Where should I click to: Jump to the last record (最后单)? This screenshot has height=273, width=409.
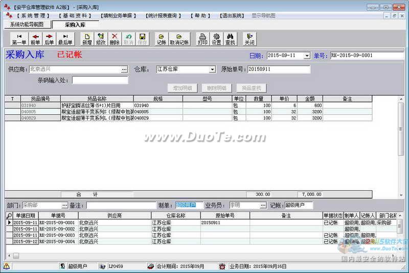tap(65, 39)
